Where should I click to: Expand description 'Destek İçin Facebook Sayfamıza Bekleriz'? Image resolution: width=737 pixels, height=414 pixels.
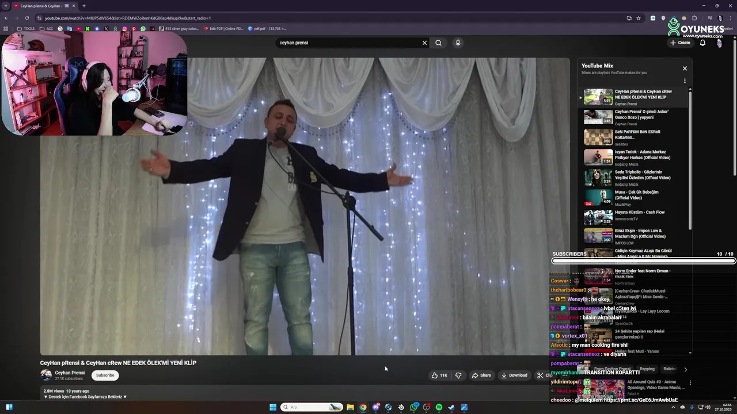click(85, 397)
